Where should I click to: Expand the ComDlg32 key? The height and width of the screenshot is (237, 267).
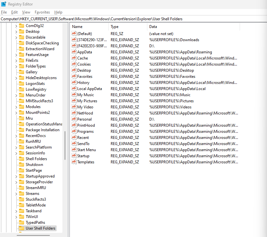pyautogui.click(x=16, y=26)
